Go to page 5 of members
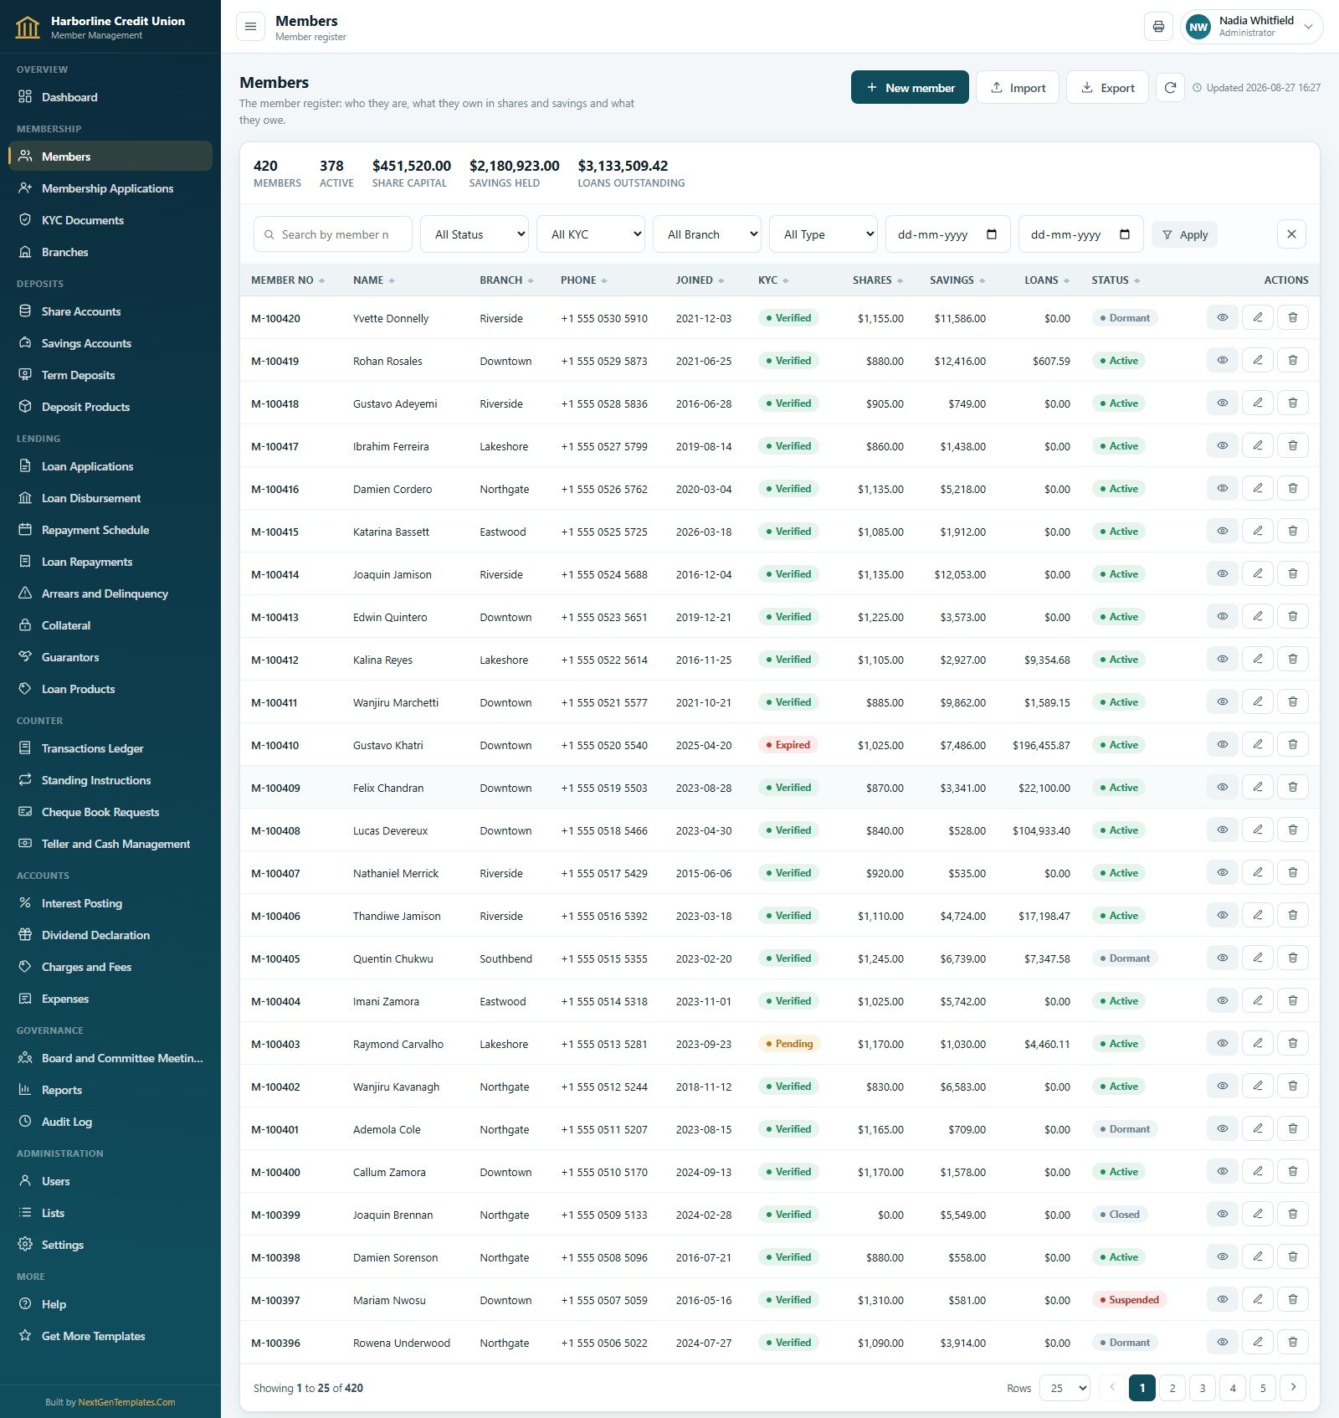 point(1263,1388)
